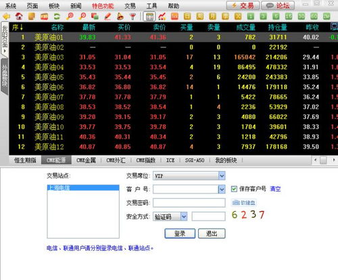The image size is (338, 280).
Task: Switch to the CME金属 tab
Action: click(x=86, y=160)
